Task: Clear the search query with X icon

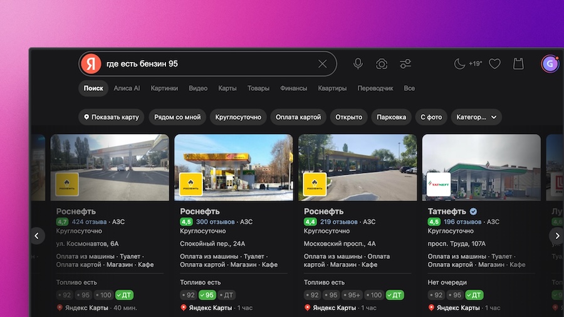Action: click(322, 64)
